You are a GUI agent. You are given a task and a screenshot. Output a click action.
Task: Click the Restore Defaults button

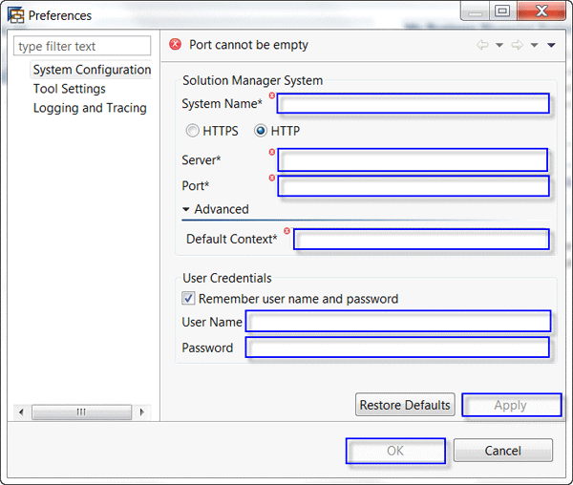click(x=405, y=405)
